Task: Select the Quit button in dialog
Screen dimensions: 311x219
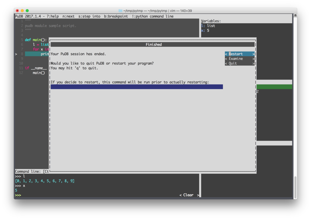Action: point(240,63)
